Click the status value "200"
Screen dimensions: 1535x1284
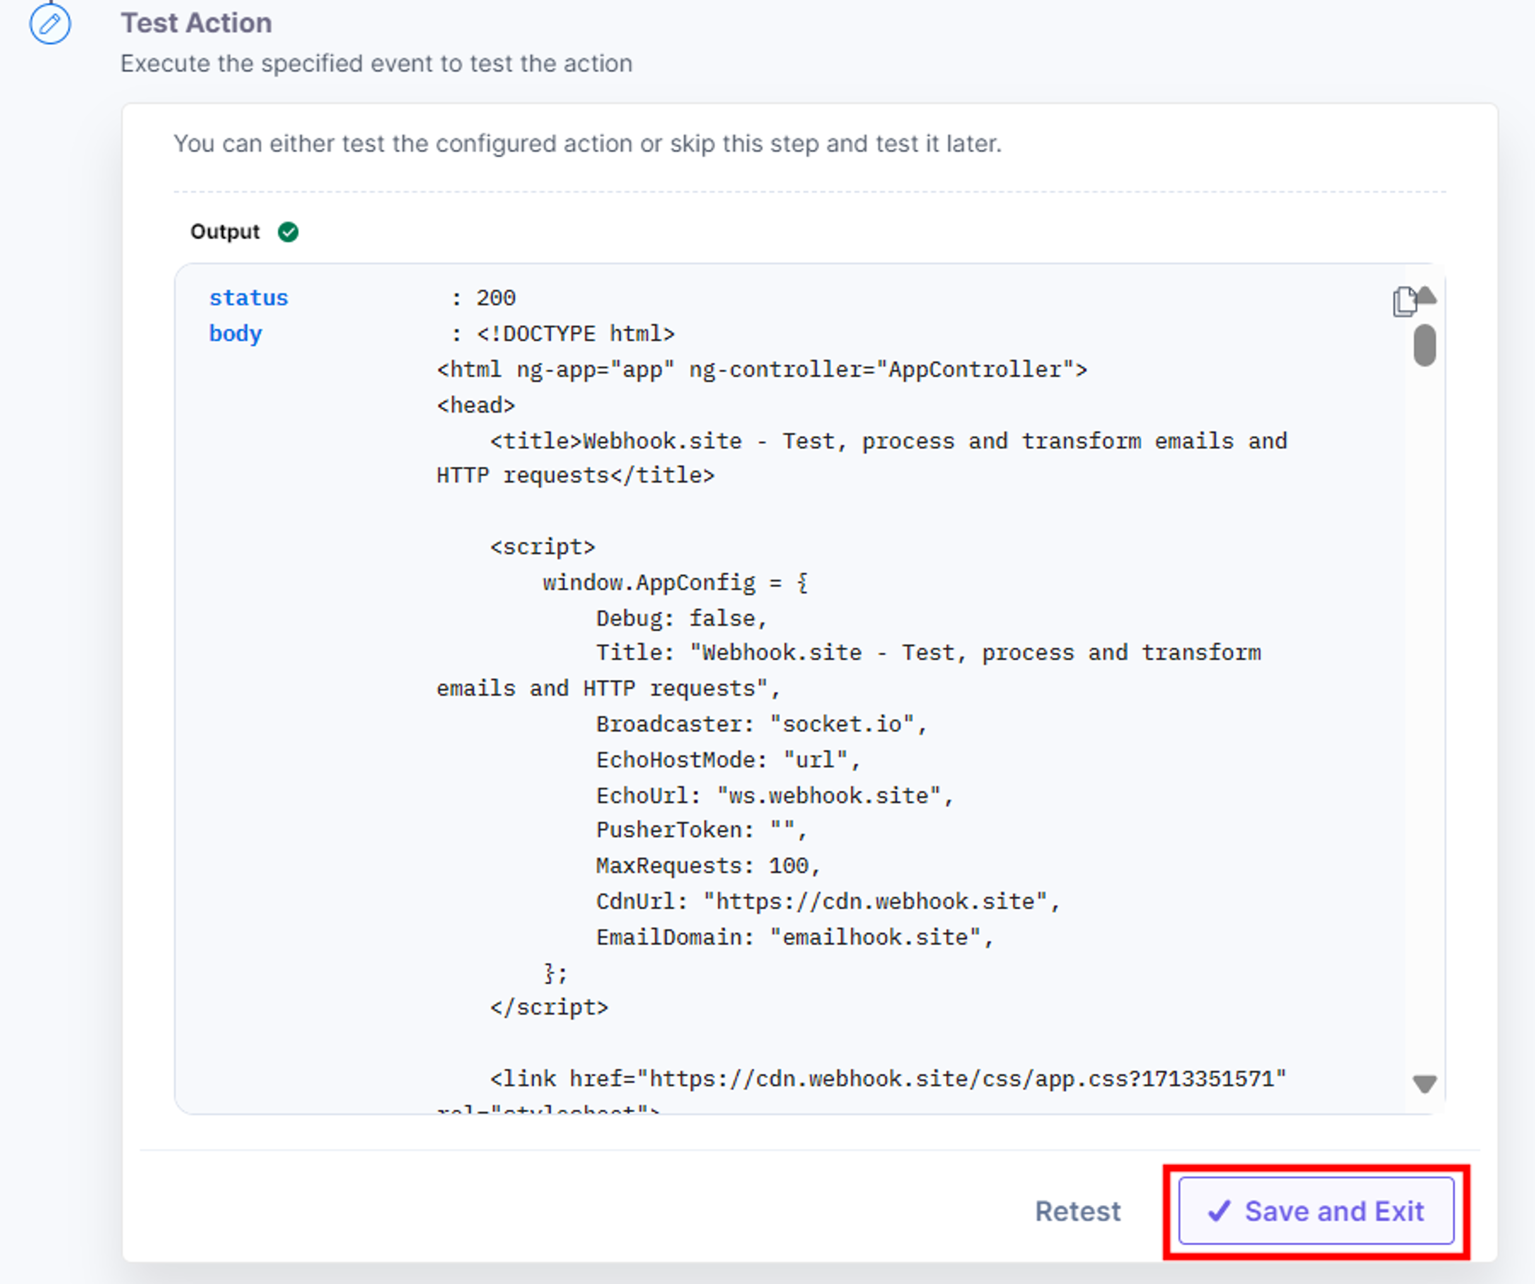[496, 297]
